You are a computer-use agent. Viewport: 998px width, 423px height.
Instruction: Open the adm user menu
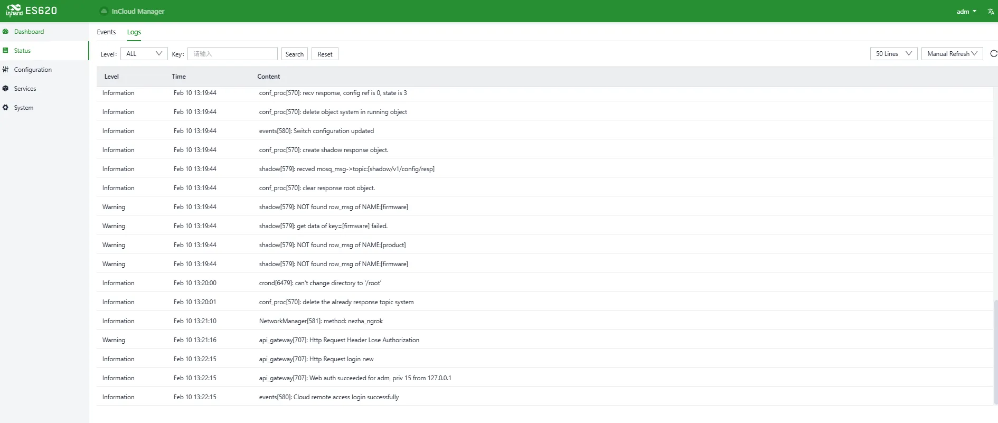click(x=966, y=12)
